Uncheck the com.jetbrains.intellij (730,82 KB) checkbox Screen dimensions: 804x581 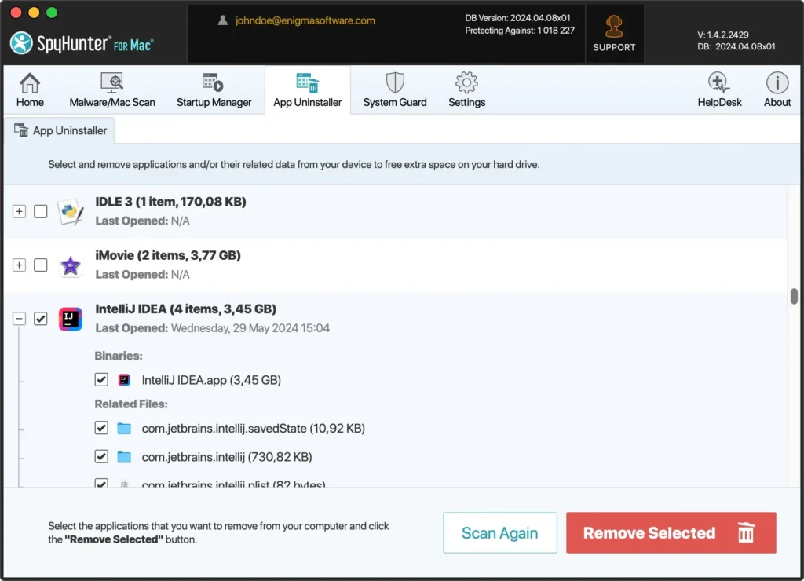coord(101,456)
